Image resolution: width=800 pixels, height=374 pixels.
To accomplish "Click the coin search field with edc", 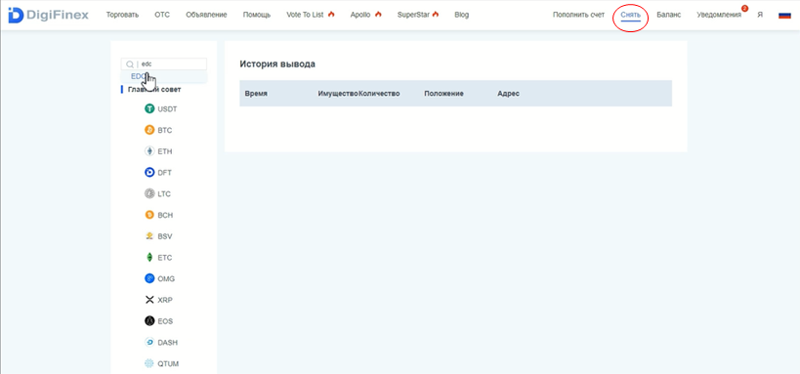I will (x=164, y=64).
